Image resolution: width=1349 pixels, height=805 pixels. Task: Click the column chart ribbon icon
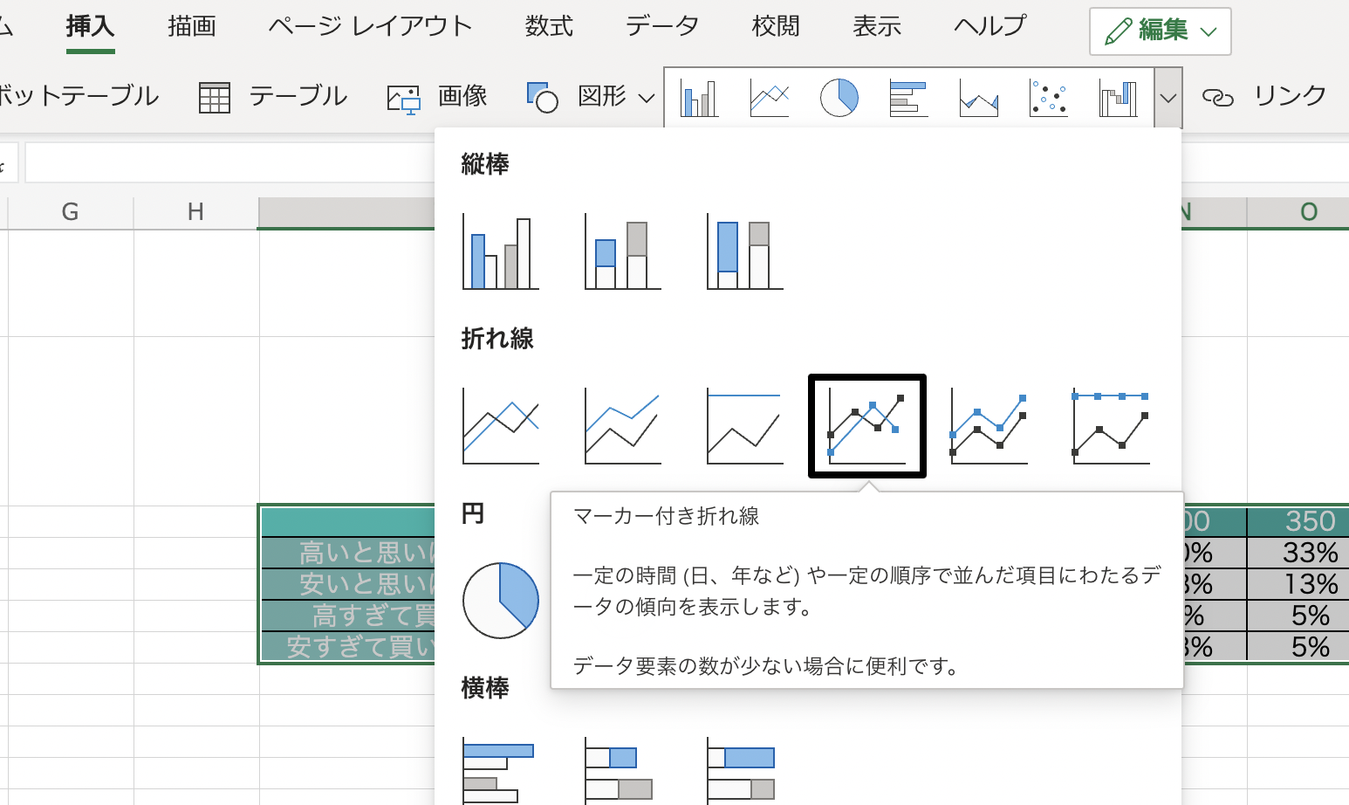click(x=699, y=98)
